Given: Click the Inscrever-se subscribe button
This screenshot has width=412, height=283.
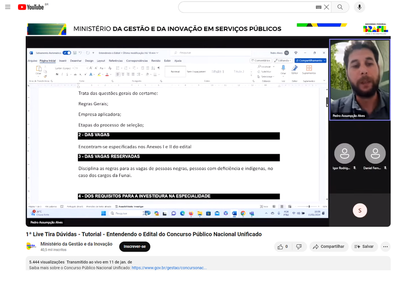Looking at the screenshot, I should [x=135, y=246].
